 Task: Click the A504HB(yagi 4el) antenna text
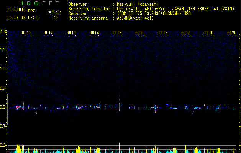135,18
